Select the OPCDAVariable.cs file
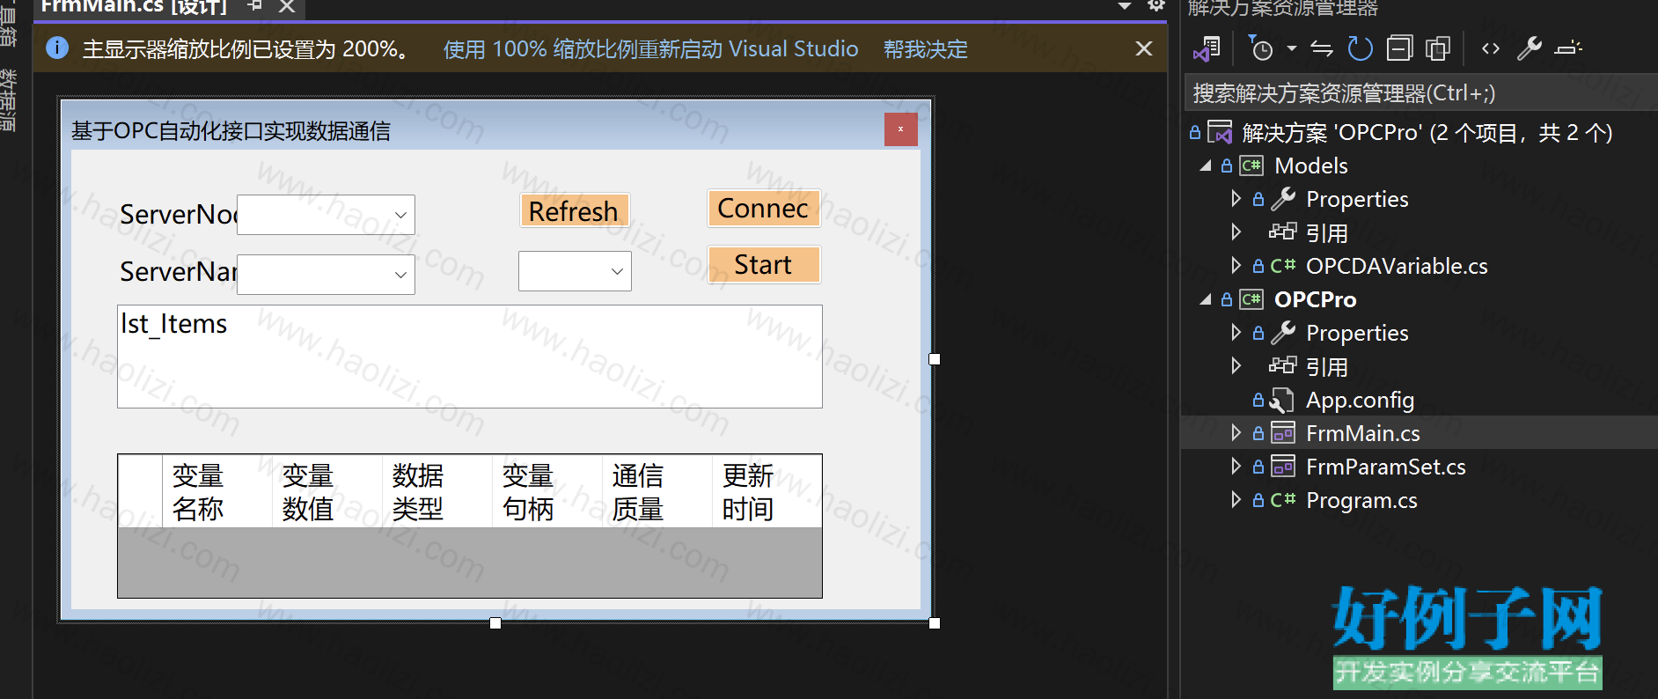 click(1397, 266)
